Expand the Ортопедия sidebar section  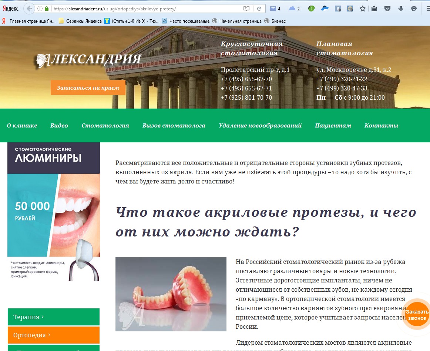(54, 335)
